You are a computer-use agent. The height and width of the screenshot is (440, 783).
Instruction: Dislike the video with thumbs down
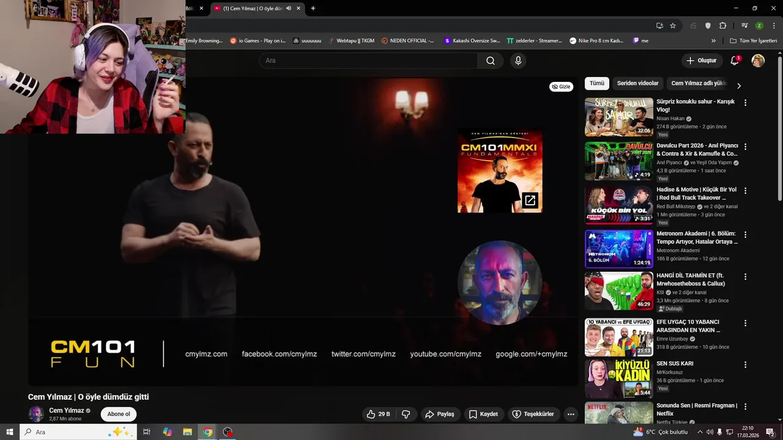pyautogui.click(x=406, y=414)
